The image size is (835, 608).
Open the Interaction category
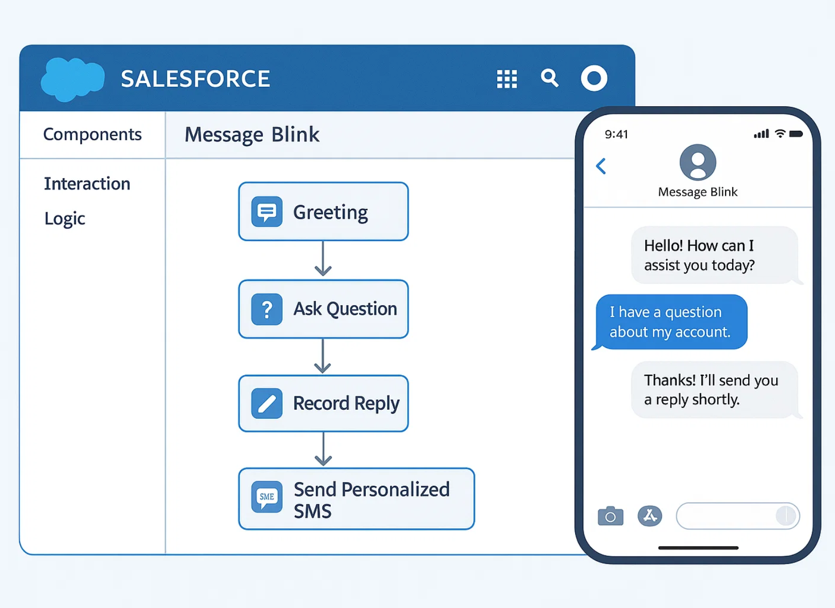click(x=87, y=184)
